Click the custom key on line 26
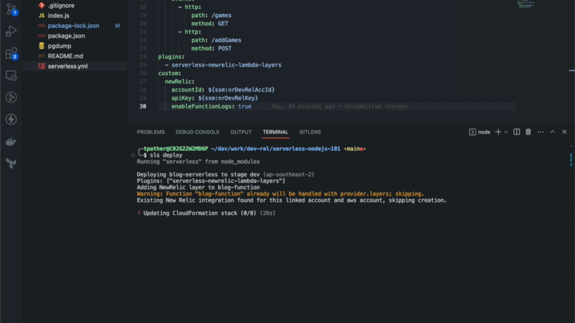This screenshot has width=575, height=323. click(169, 73)
